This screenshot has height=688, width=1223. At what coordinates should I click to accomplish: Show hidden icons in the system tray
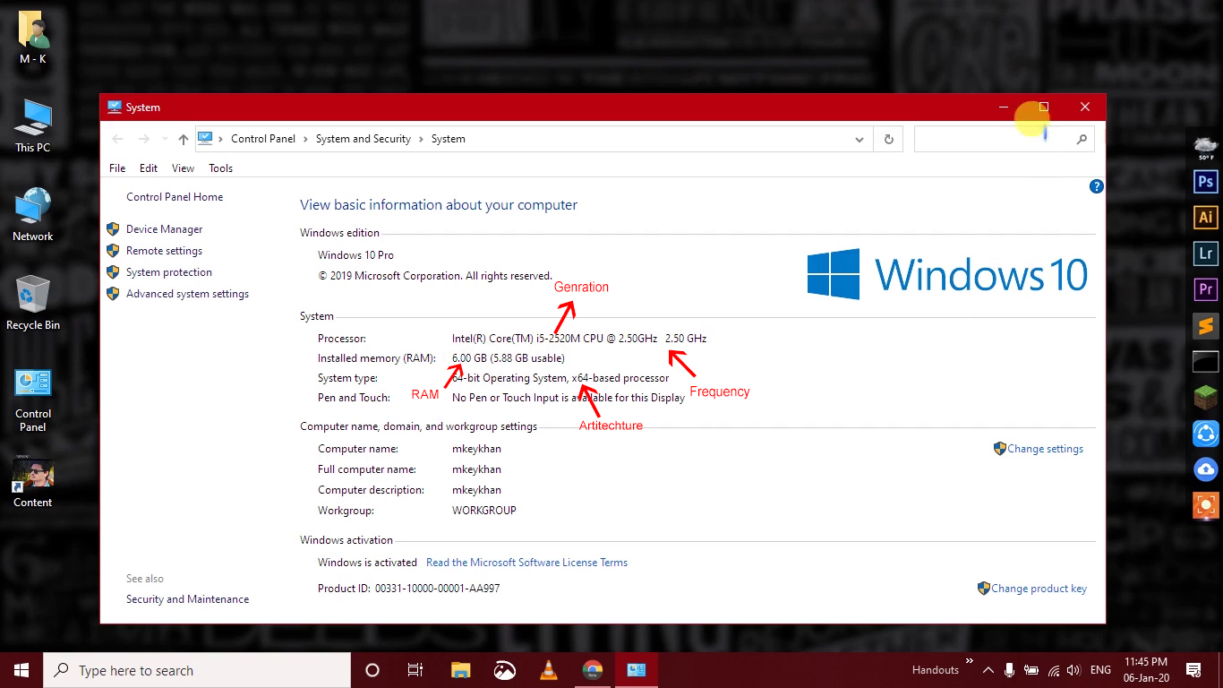988,669
